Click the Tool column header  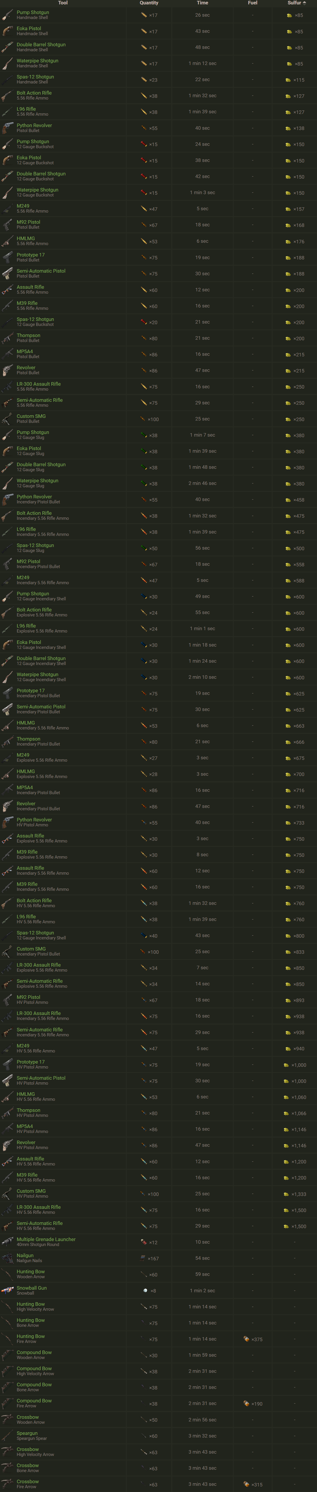(x=63, y=3)
